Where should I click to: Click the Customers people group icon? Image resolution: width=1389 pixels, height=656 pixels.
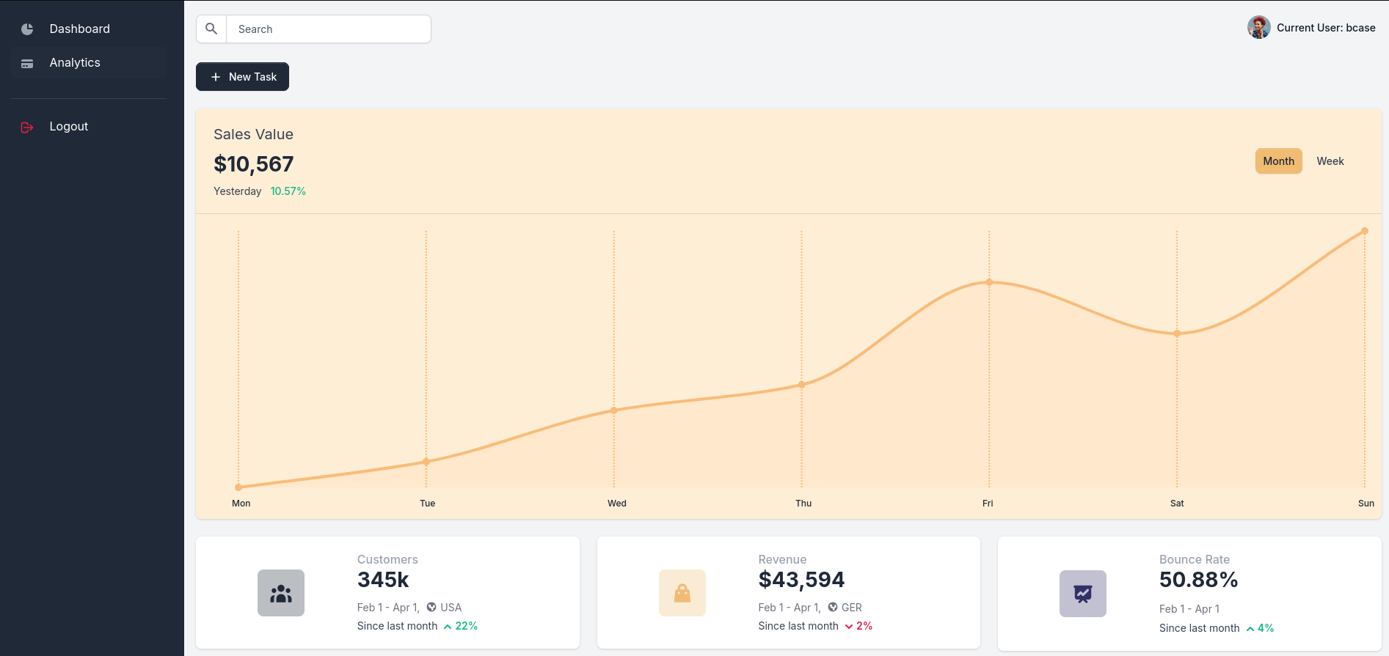coord(281,593)
